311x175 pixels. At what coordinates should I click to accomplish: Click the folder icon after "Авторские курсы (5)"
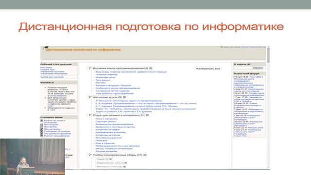124,97
